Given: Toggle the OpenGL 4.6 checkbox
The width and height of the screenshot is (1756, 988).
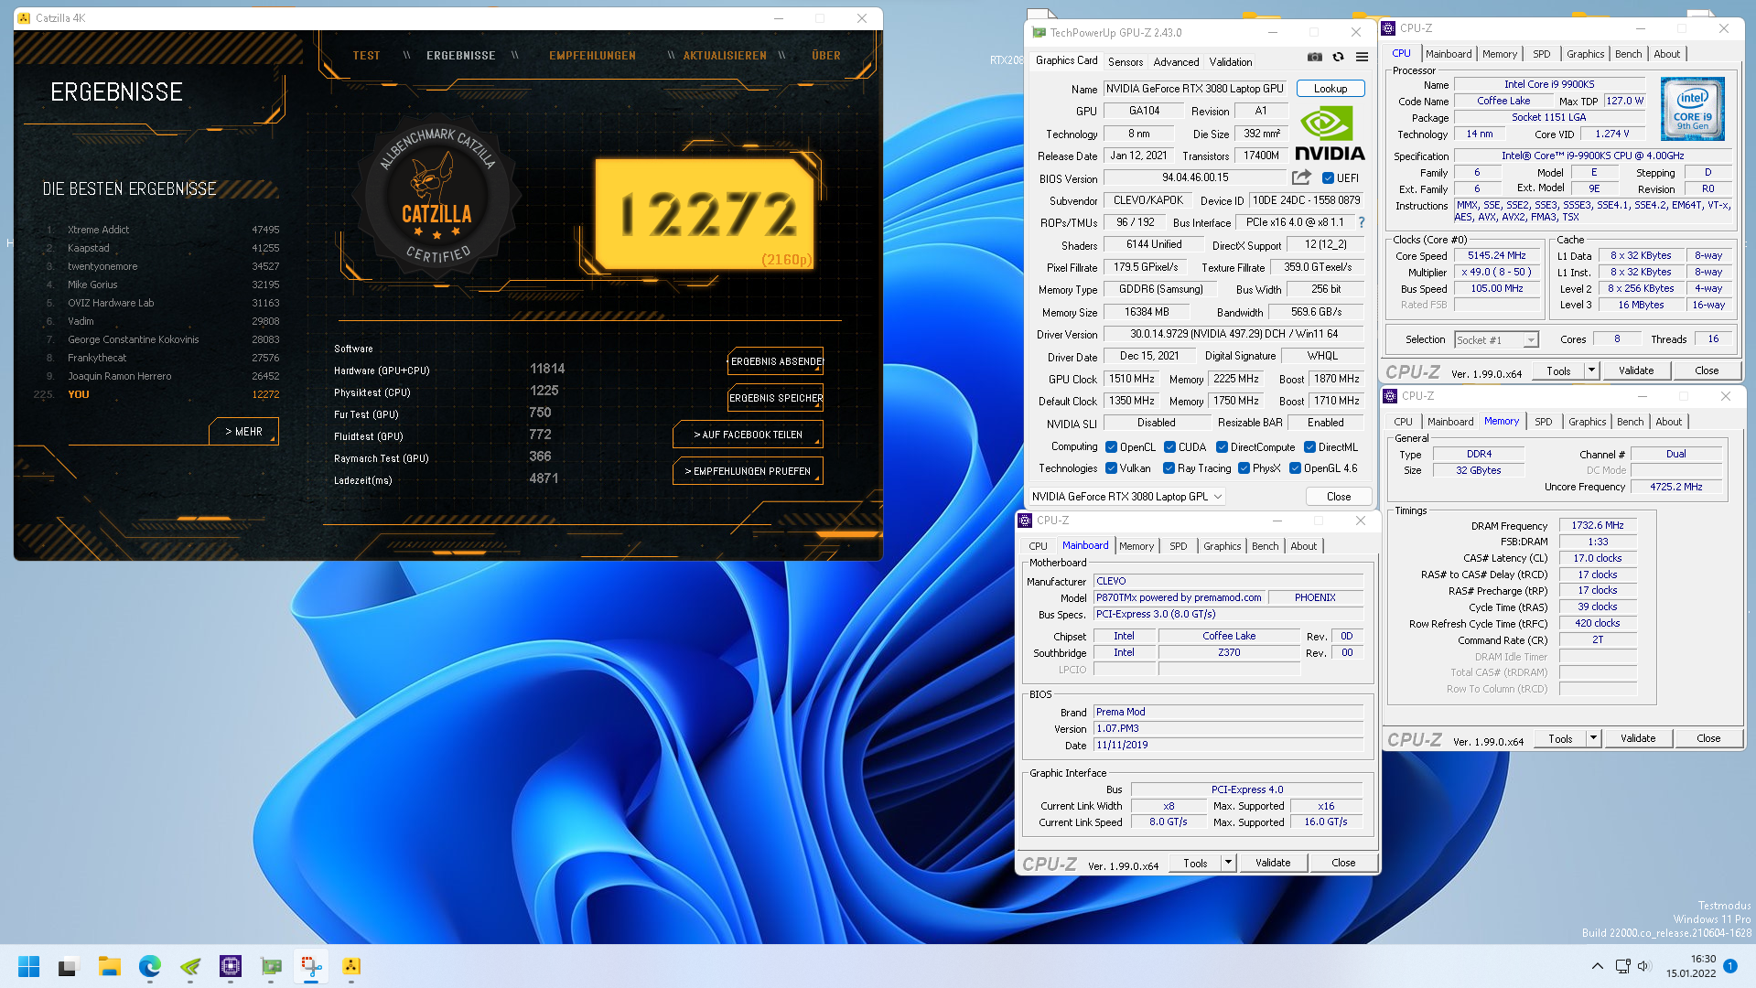Looking at the screenshot, I should (1295, 468).
